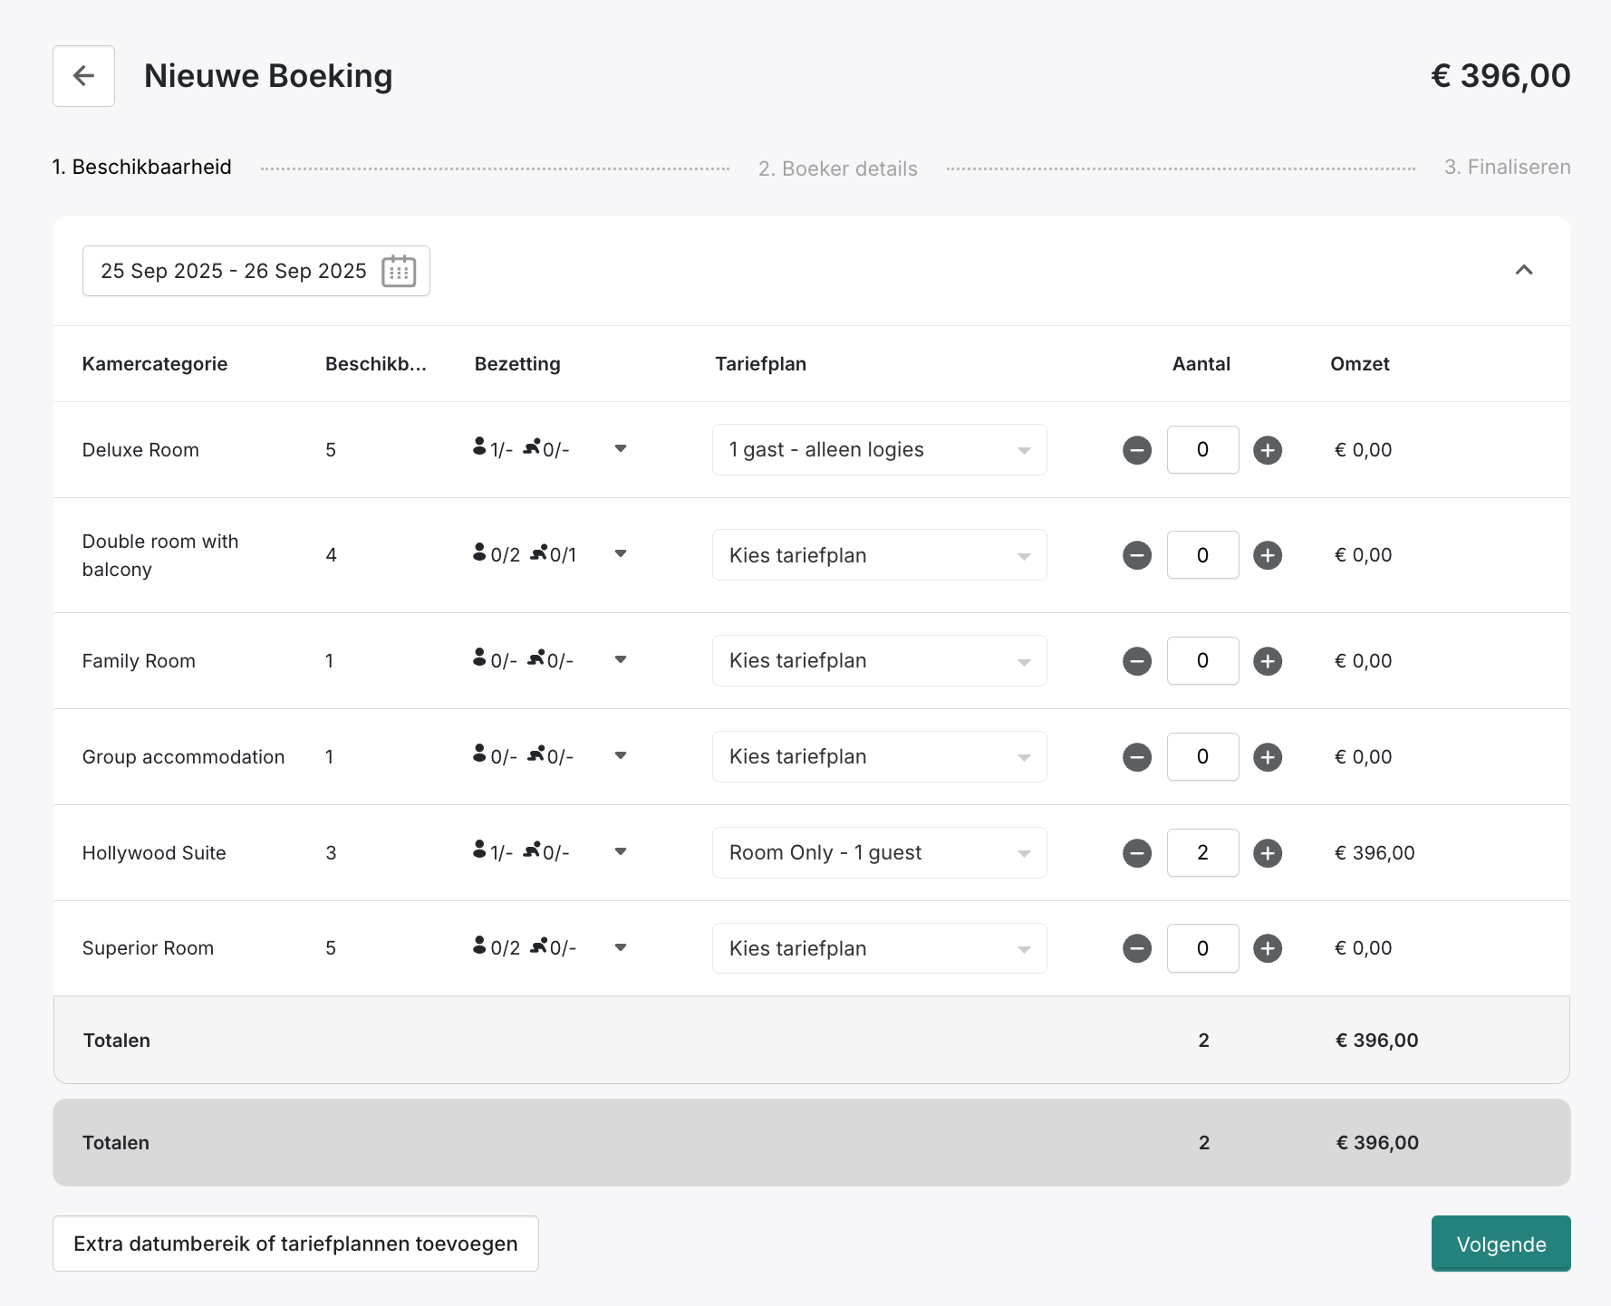This screenshot has height=1306, width=1611.
Task: Increase Deluxe Room quantity
Action: click(x=1268, y=450)
